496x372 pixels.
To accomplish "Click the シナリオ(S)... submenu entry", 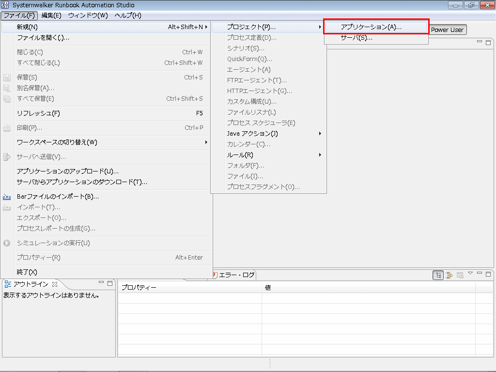I will tap(268, 48).
